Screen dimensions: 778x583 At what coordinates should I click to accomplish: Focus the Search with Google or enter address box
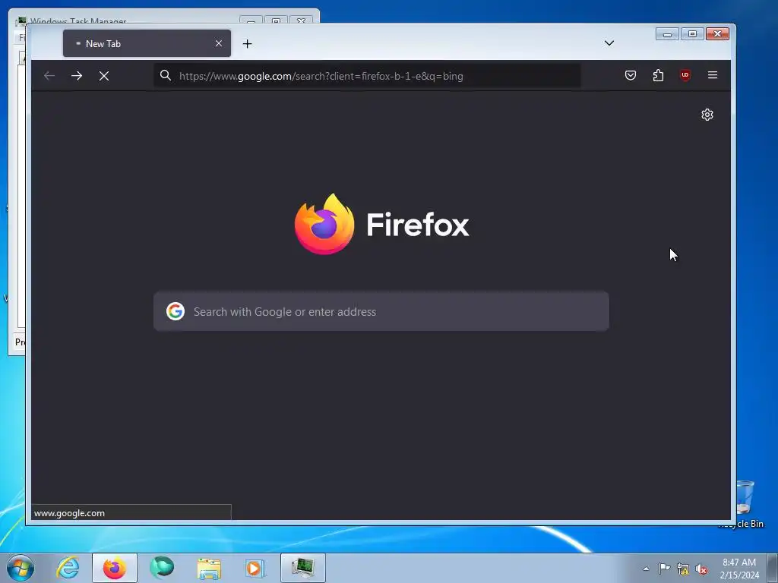[x=381, y=311]
